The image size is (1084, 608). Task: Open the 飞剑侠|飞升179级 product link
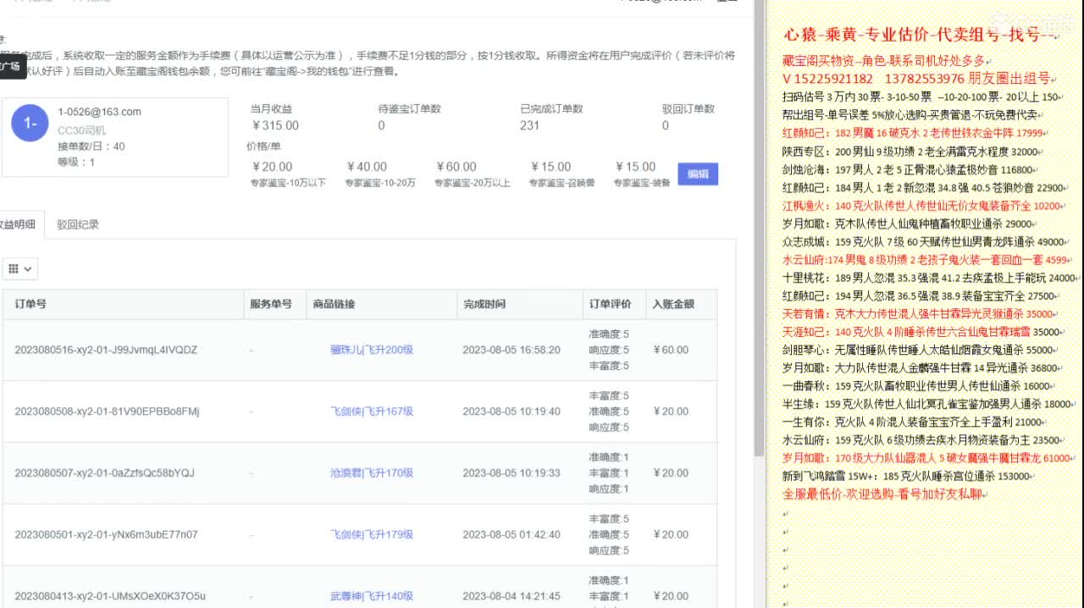tap(372, 534)
